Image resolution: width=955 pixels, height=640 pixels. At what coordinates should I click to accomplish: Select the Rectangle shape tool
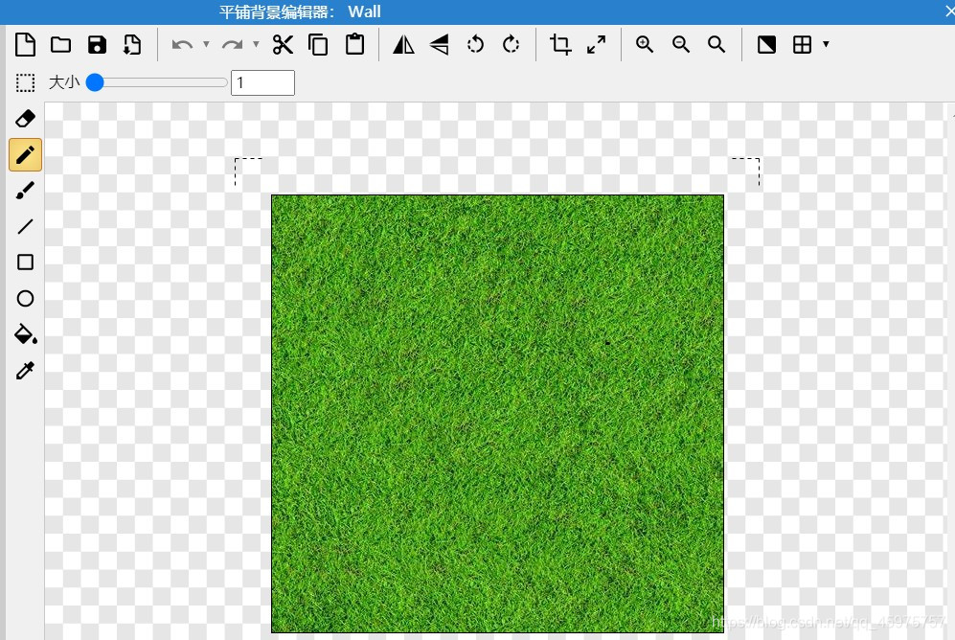tap(25, 263)
